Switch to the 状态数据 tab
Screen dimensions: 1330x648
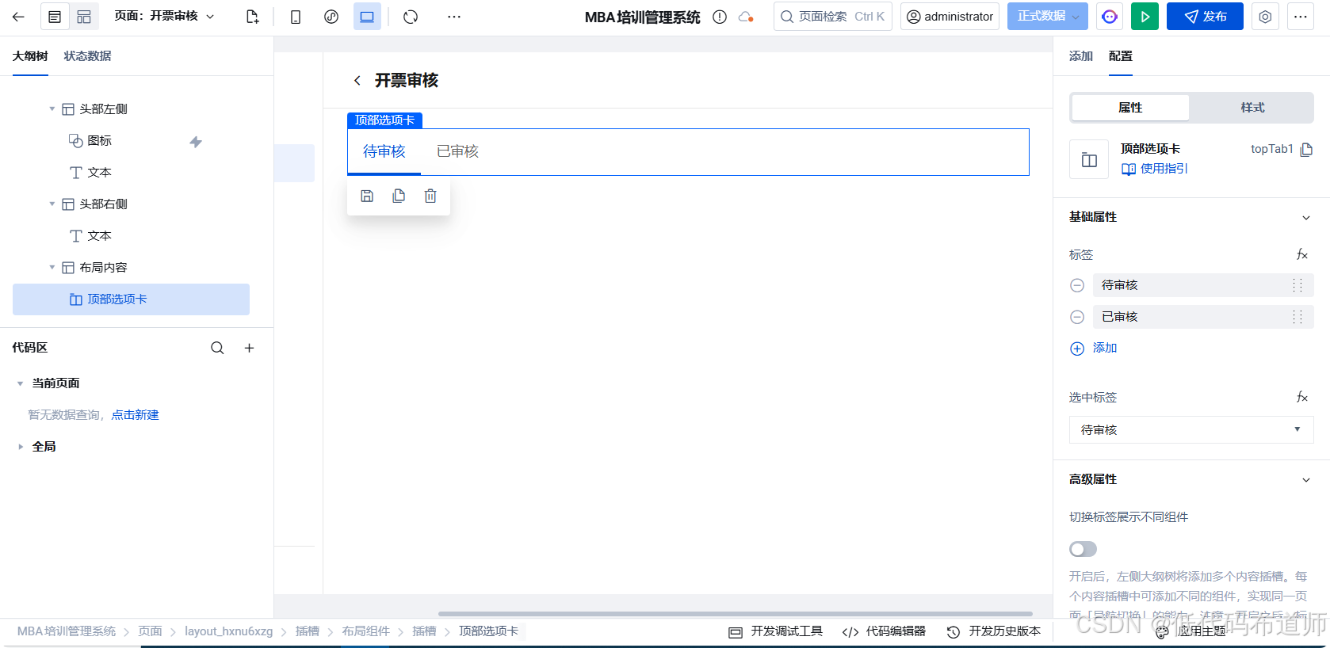[x=87, y=56]
